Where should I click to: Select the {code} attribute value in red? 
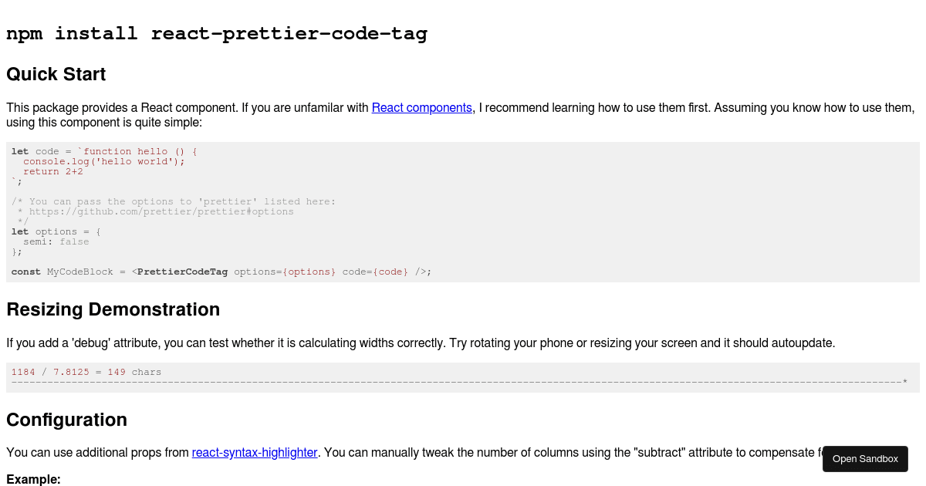point(390,272)
